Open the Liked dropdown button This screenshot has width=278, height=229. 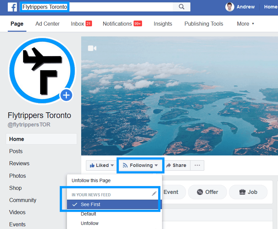[101, 165]
